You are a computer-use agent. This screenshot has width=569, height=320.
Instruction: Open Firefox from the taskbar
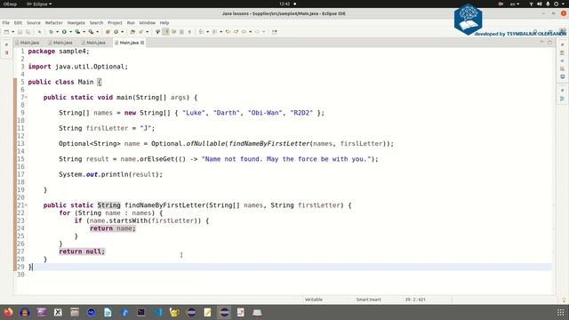(8, 312)
